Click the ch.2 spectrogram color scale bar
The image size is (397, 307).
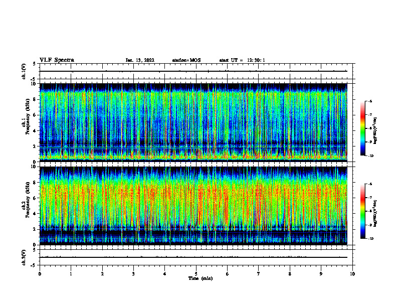pyautogui.click(x=362, y=211)
